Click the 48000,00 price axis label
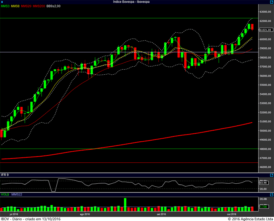This screenshot has height=221, width=274. [x=266, y=149]
